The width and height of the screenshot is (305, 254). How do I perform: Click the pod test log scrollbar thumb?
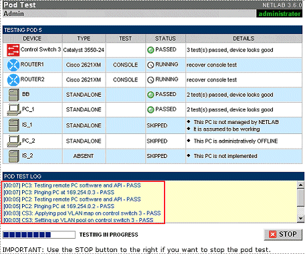[x=300, y=198]
